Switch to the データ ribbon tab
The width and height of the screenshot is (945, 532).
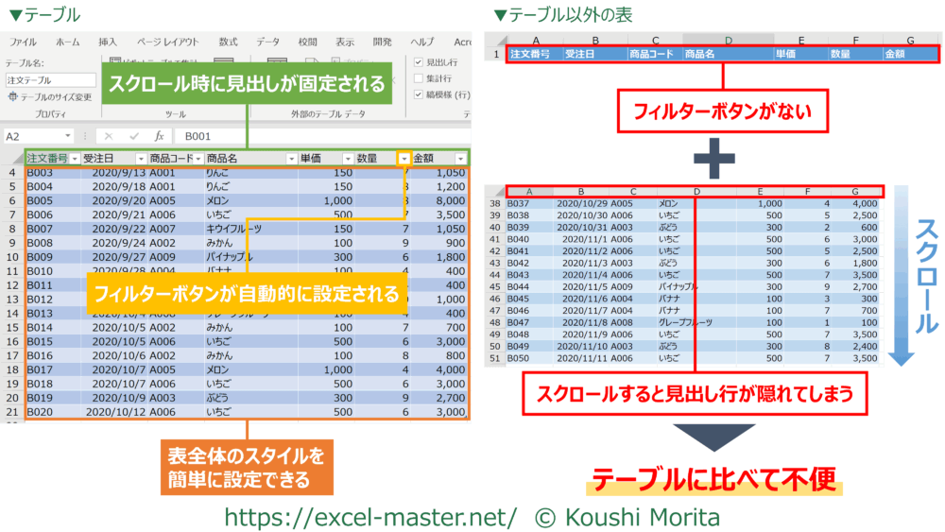(x=268, y=42)
